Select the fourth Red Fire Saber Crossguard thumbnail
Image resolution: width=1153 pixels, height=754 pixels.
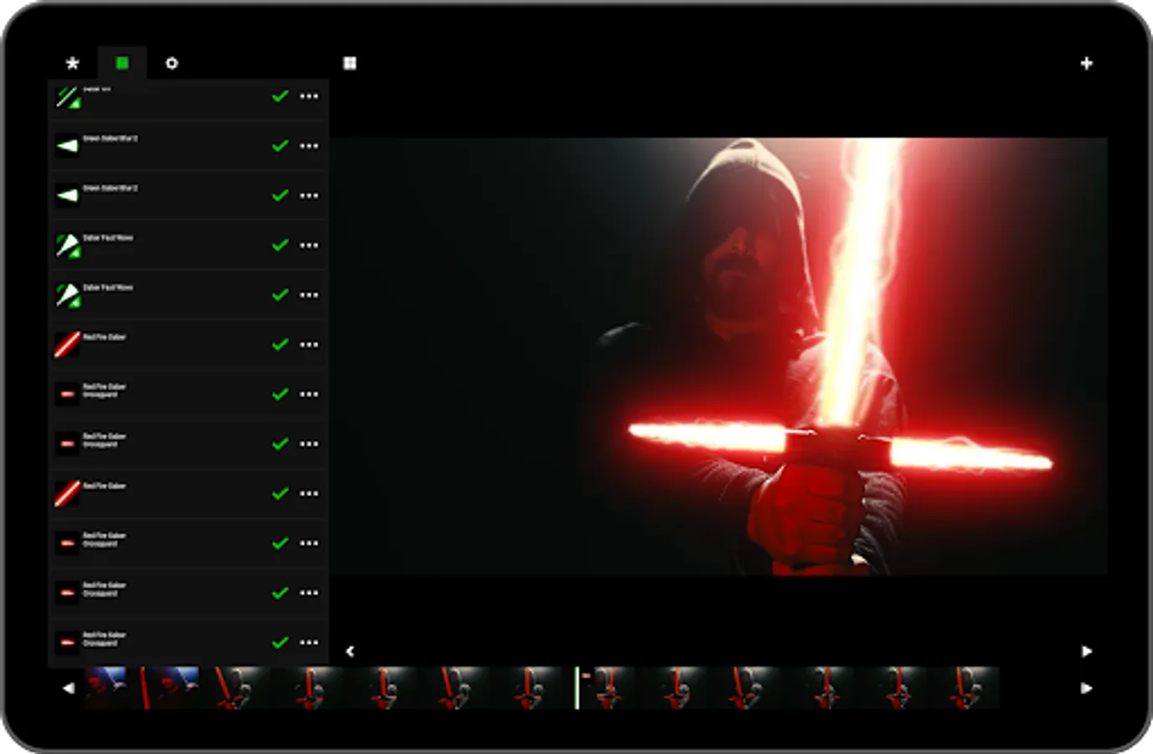pyautogui.click(x=68, y=593)
